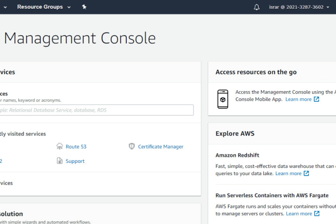Expand the Resource Groups menu
This screenshot has width=336, height=224.
tap(44, 7)
